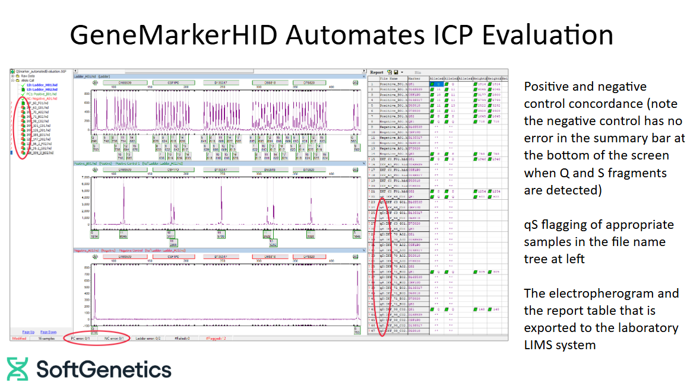Select the 185_E01.hid sample in the tree

[x=39, y=135]
